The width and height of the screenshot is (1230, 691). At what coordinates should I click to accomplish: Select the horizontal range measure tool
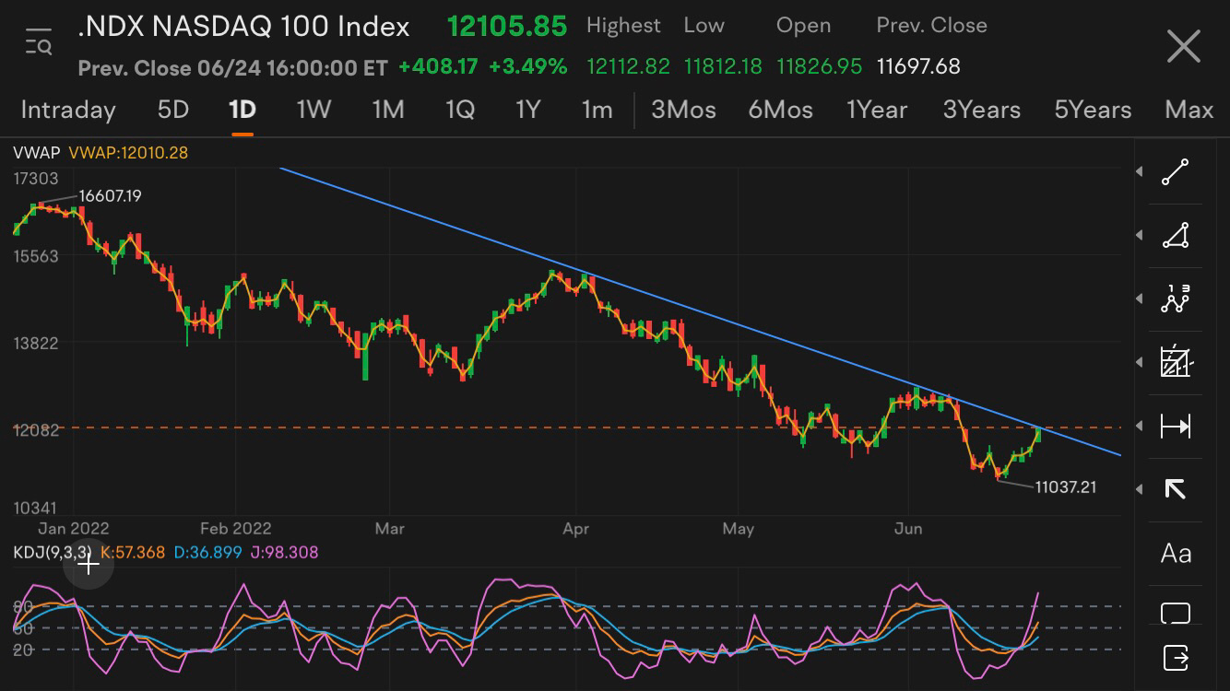(x=1176, y=426)
